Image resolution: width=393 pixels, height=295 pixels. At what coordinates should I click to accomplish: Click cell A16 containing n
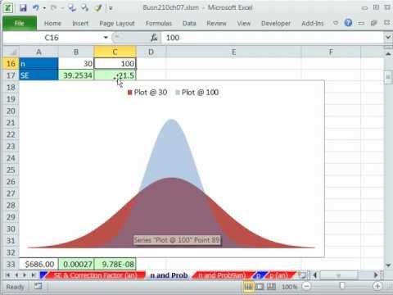click(x=38, y=64)
